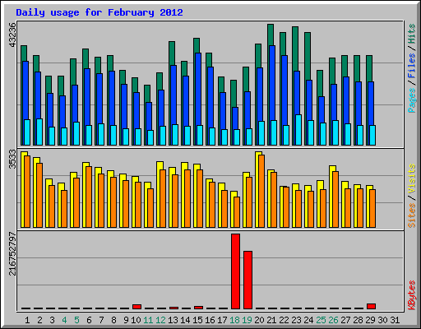Screen dimensions: 421x329
Task: Click the 3533 visits axis value
Action: [12, 159]
